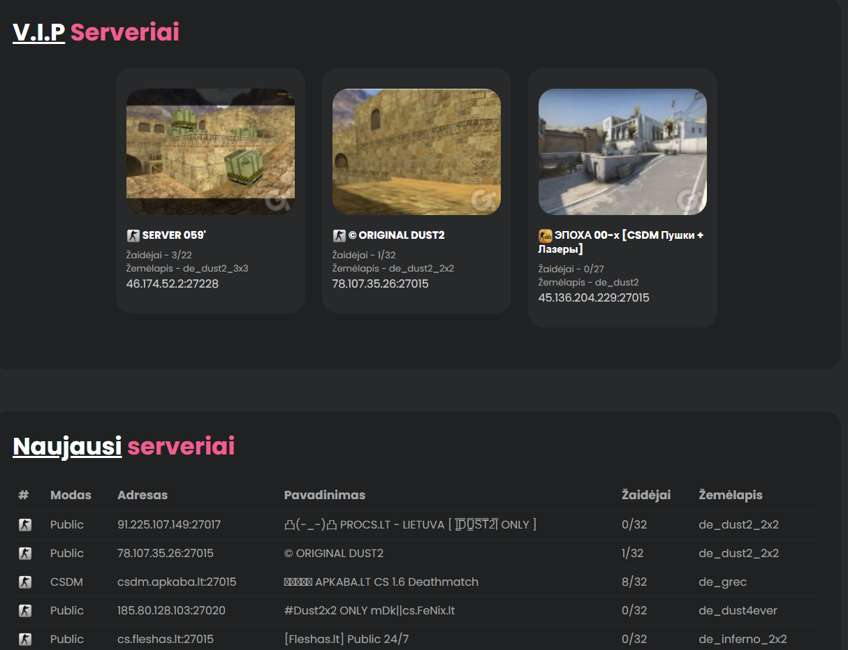Open the SERVER 059' title link
848x650 pixels.
point(174,235)
